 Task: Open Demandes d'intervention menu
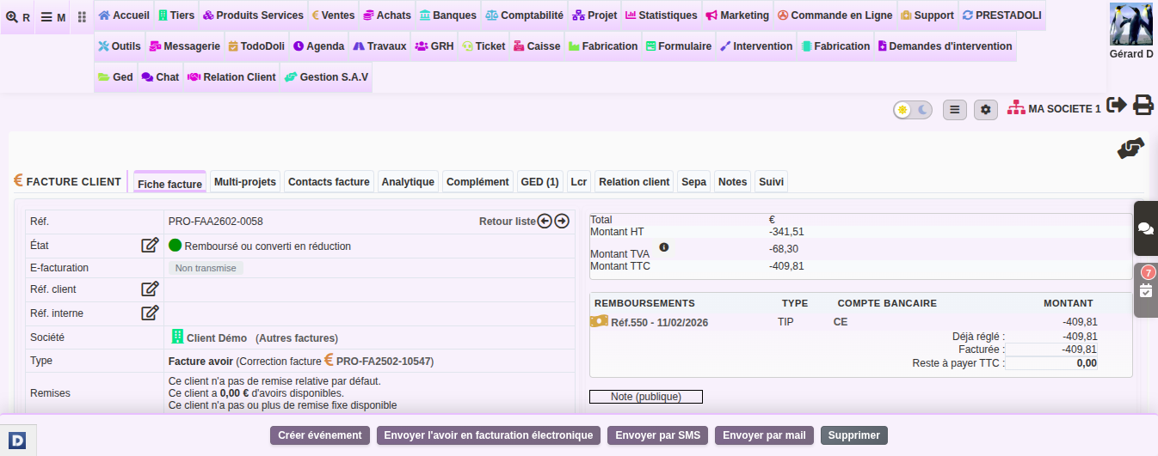click(945, 46)
